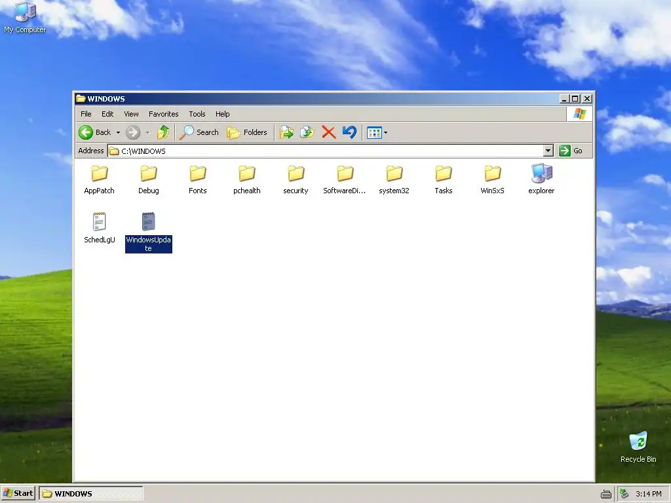The width and height of the screenshot is (671, 503).
Task: Close the WINDOWS explorer window
Action: coord(587,99)
